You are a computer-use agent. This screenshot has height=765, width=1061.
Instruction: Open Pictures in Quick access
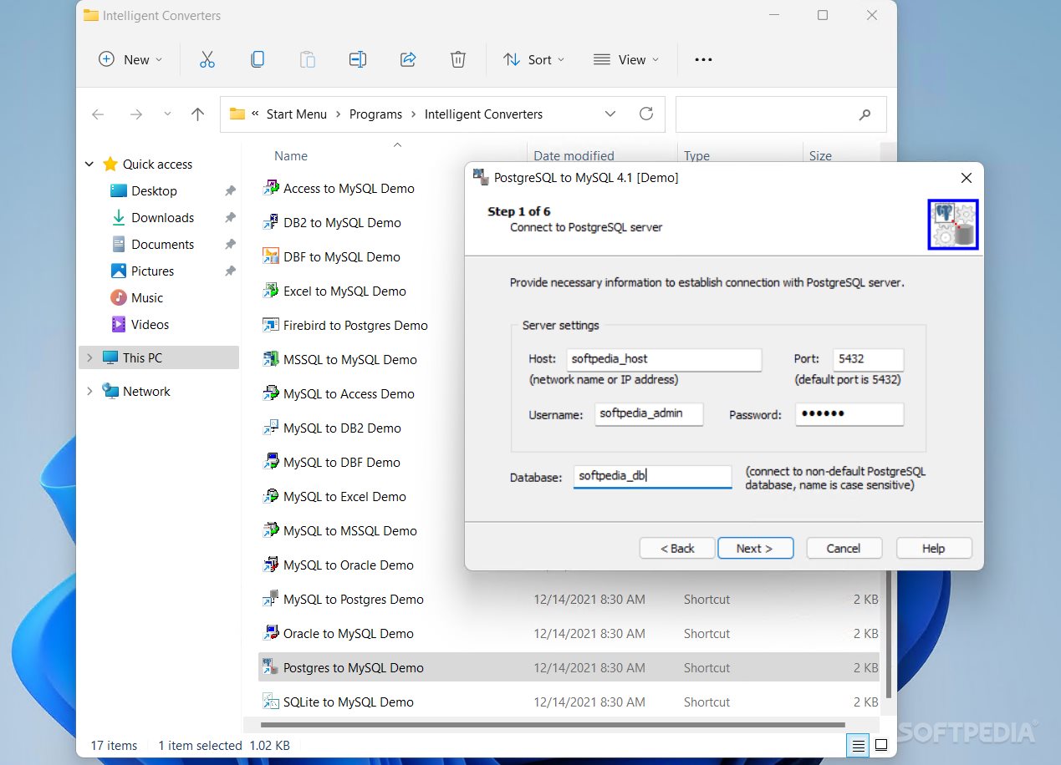coord(152,271)
